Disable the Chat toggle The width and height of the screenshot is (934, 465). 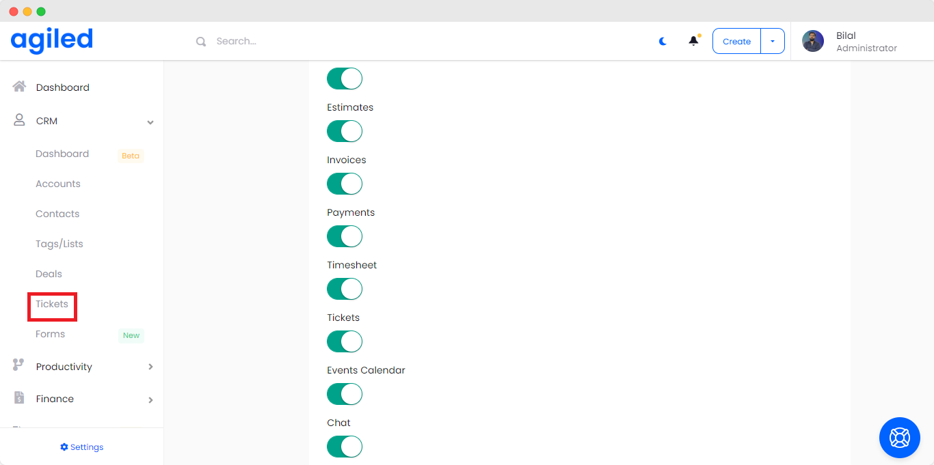(x=345, y=447)
